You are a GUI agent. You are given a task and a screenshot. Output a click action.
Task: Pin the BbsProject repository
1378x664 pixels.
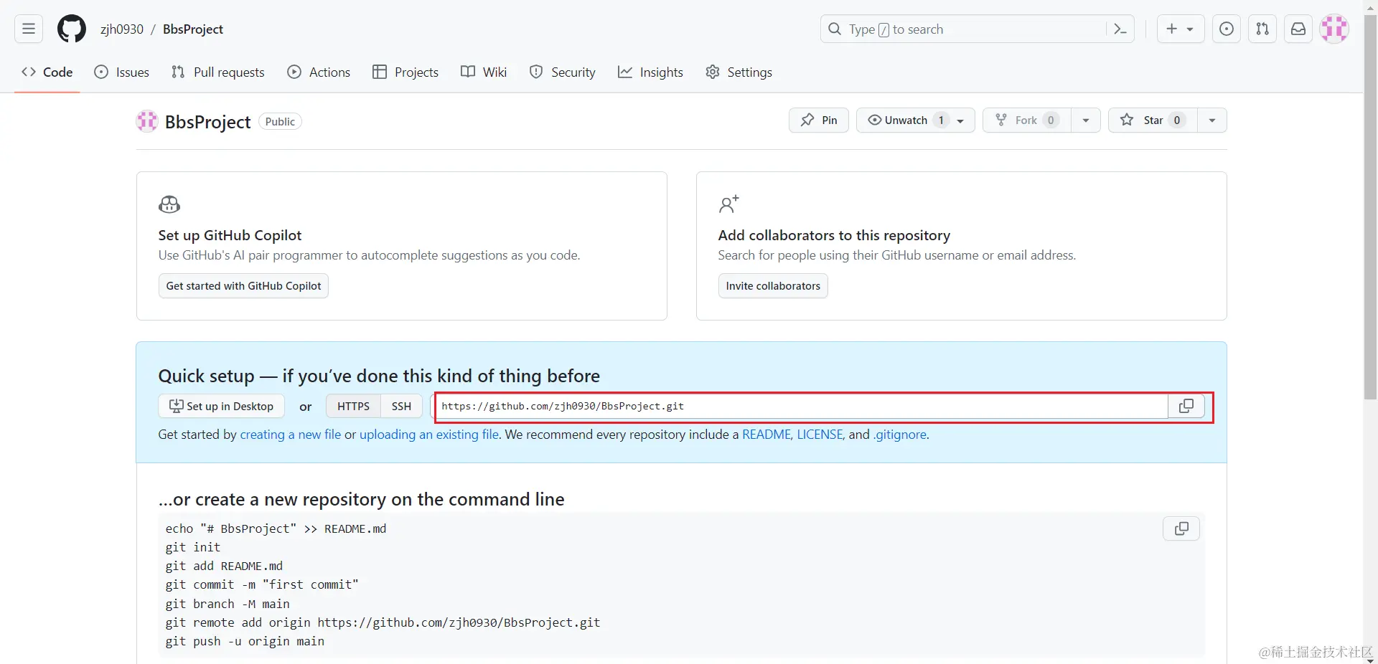point(819,120)
